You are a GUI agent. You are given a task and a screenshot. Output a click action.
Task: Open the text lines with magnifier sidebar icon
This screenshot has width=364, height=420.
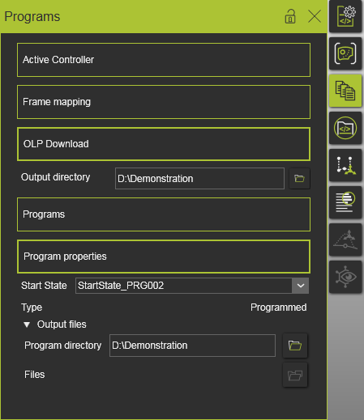tap(345, 202)
